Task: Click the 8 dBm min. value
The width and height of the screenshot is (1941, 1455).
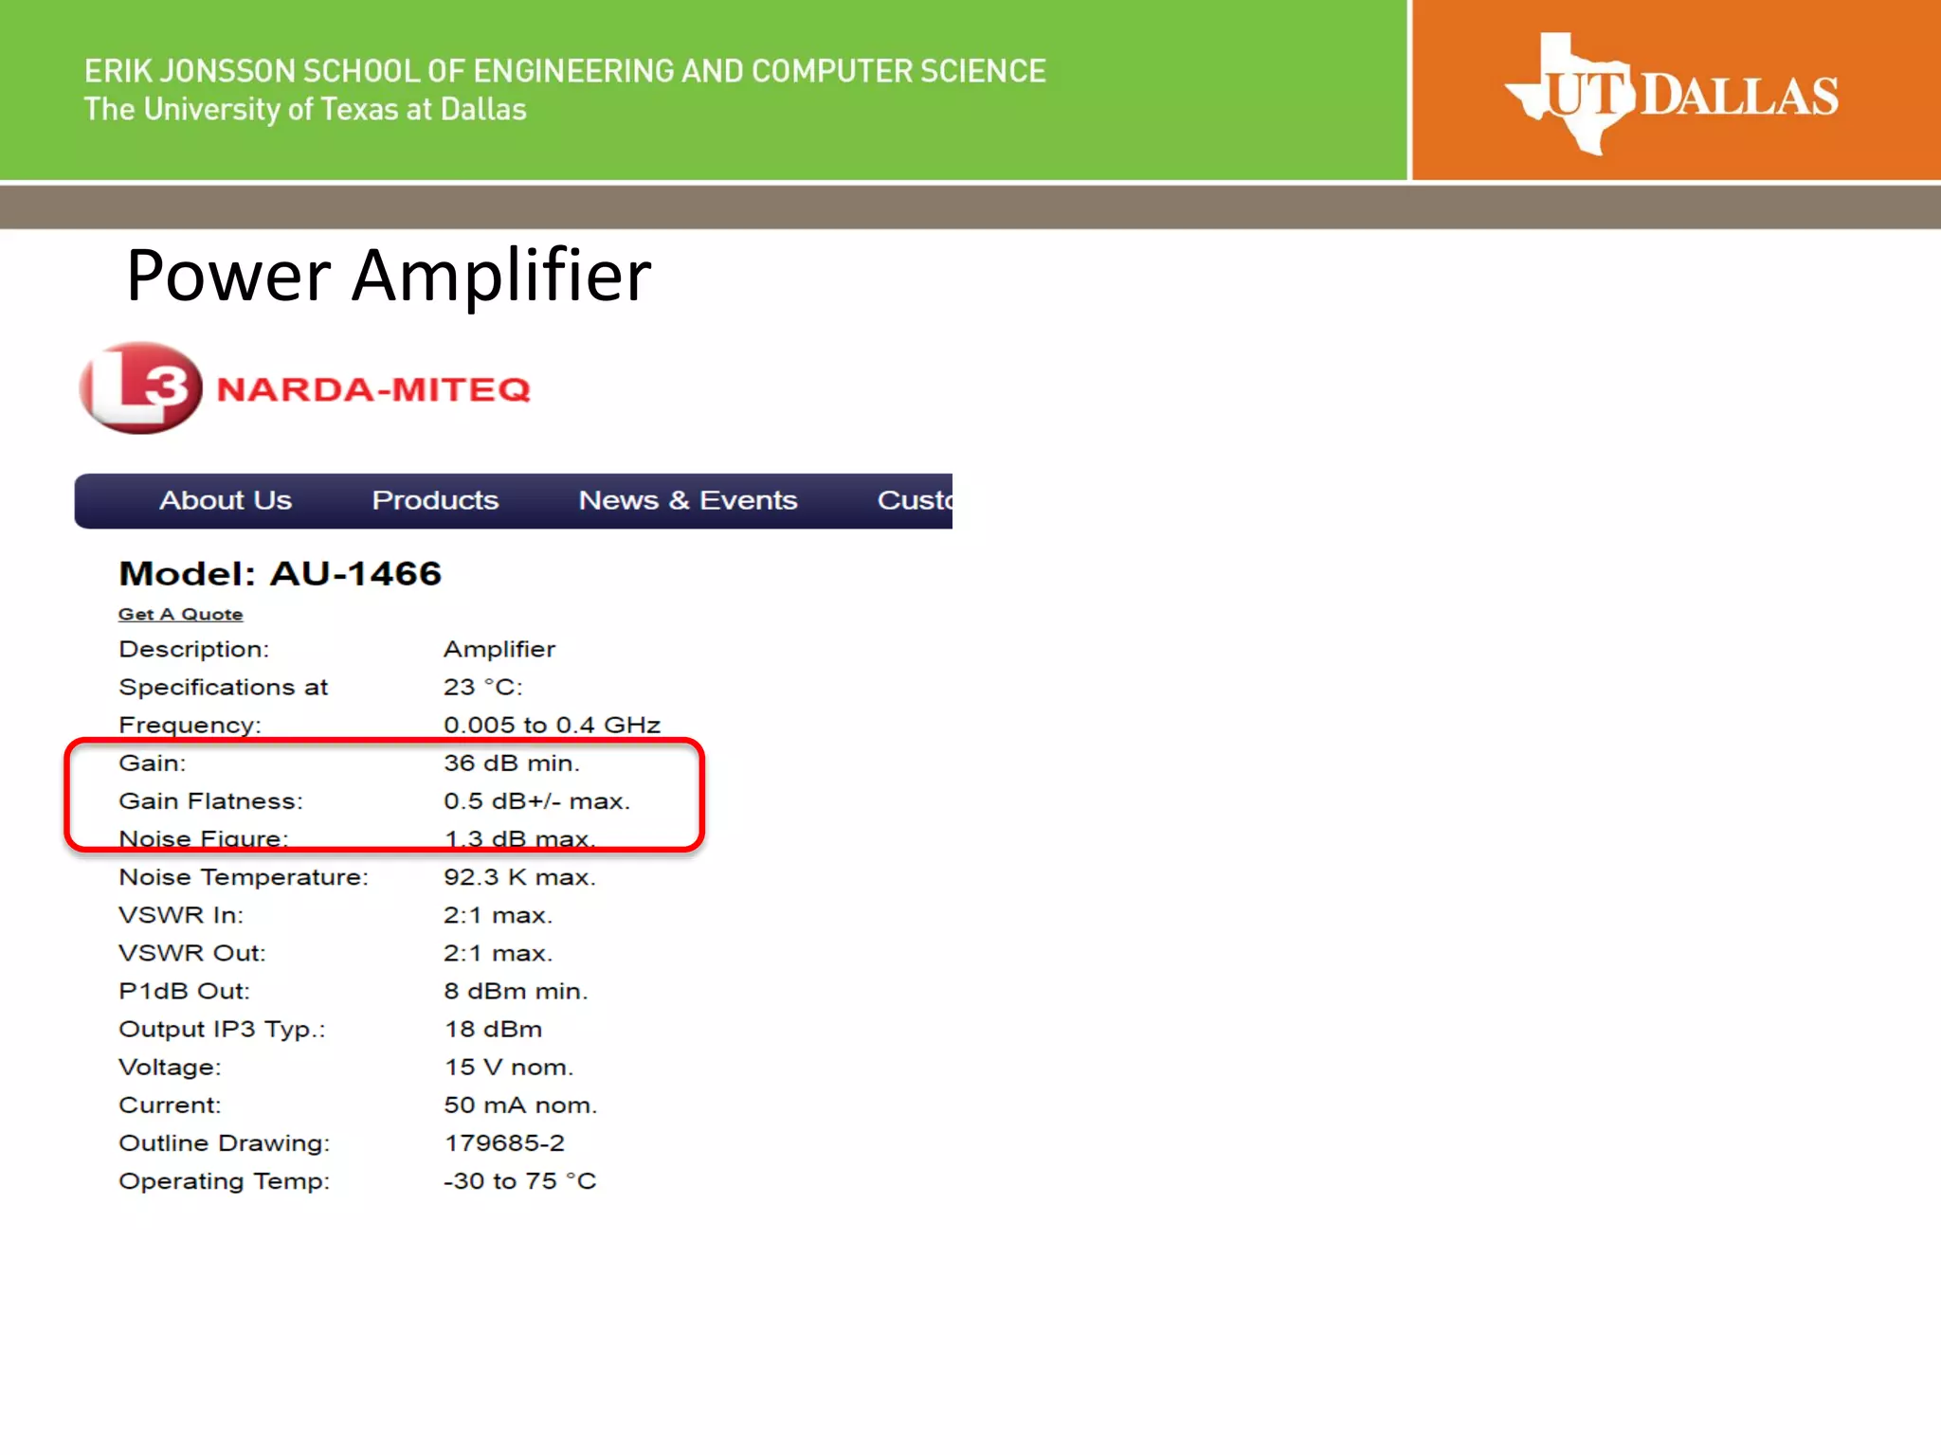Action: (x=517, y=992)
